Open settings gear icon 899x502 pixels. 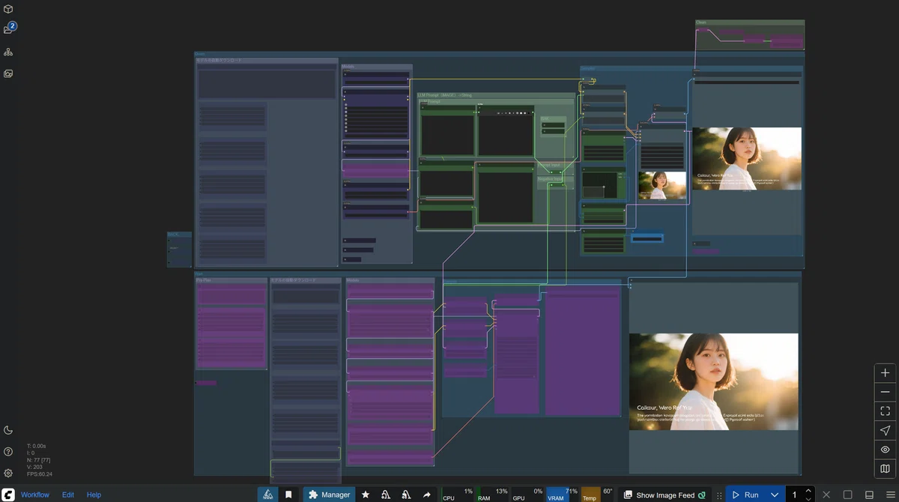(x=8, y=473)
